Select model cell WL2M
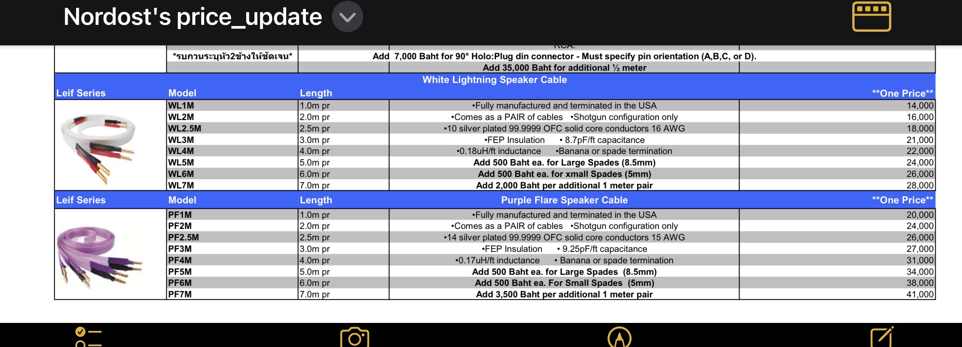Image resolution: width=962 pixels, height=347 pixels. pos(232,117)
